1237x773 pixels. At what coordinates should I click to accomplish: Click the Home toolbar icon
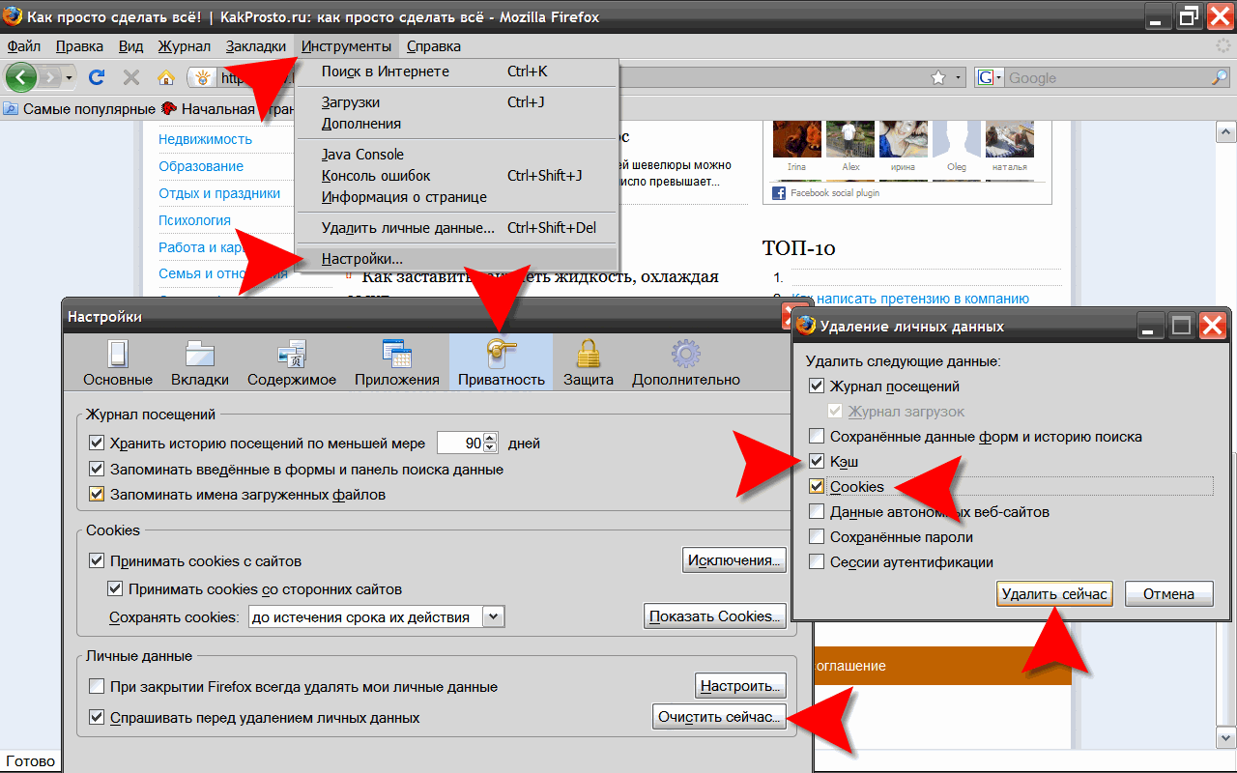click(166, 77)
